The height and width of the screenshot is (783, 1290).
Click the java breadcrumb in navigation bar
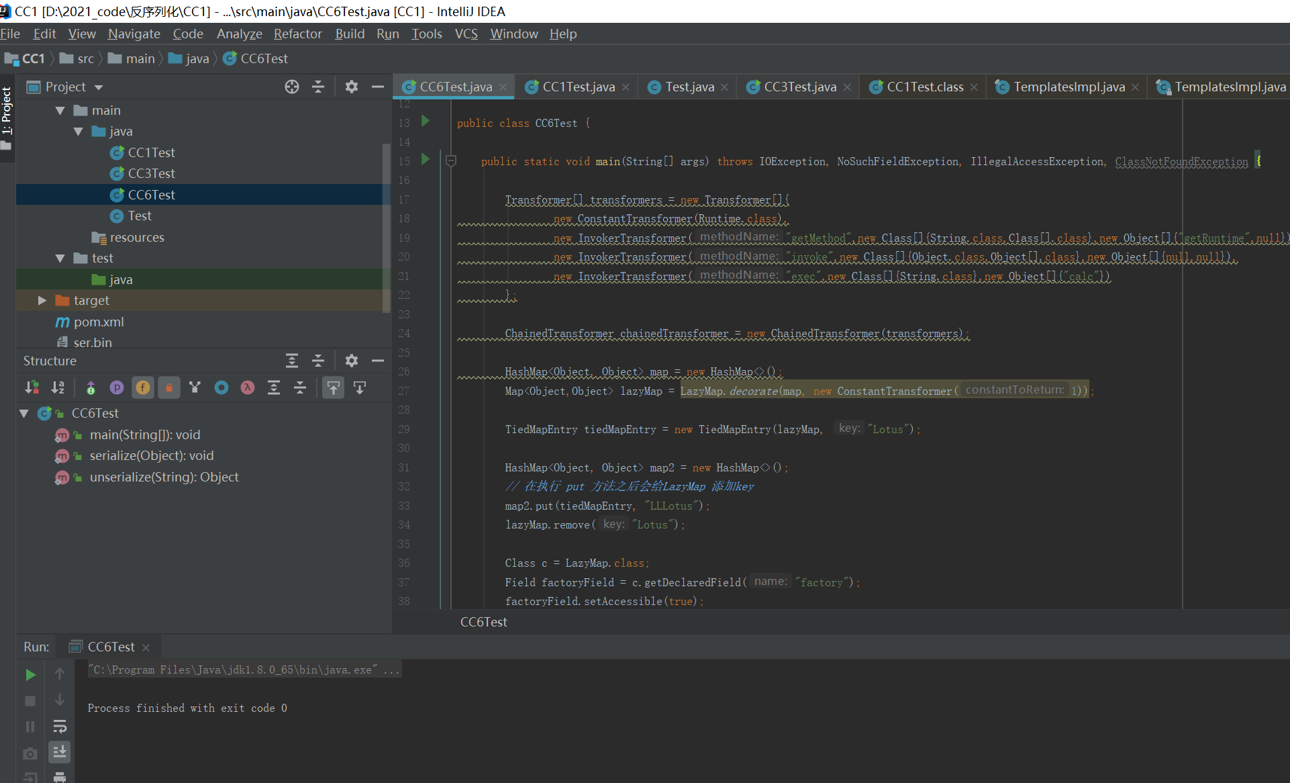197,58
